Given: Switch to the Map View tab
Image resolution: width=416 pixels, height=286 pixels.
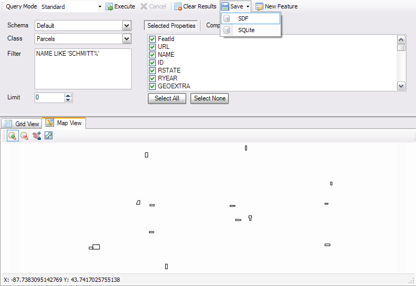Looking at the screenshot, I should click(64, 123).
